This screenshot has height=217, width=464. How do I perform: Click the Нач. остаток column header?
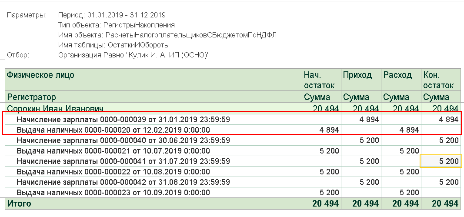(x=321, y=80)
